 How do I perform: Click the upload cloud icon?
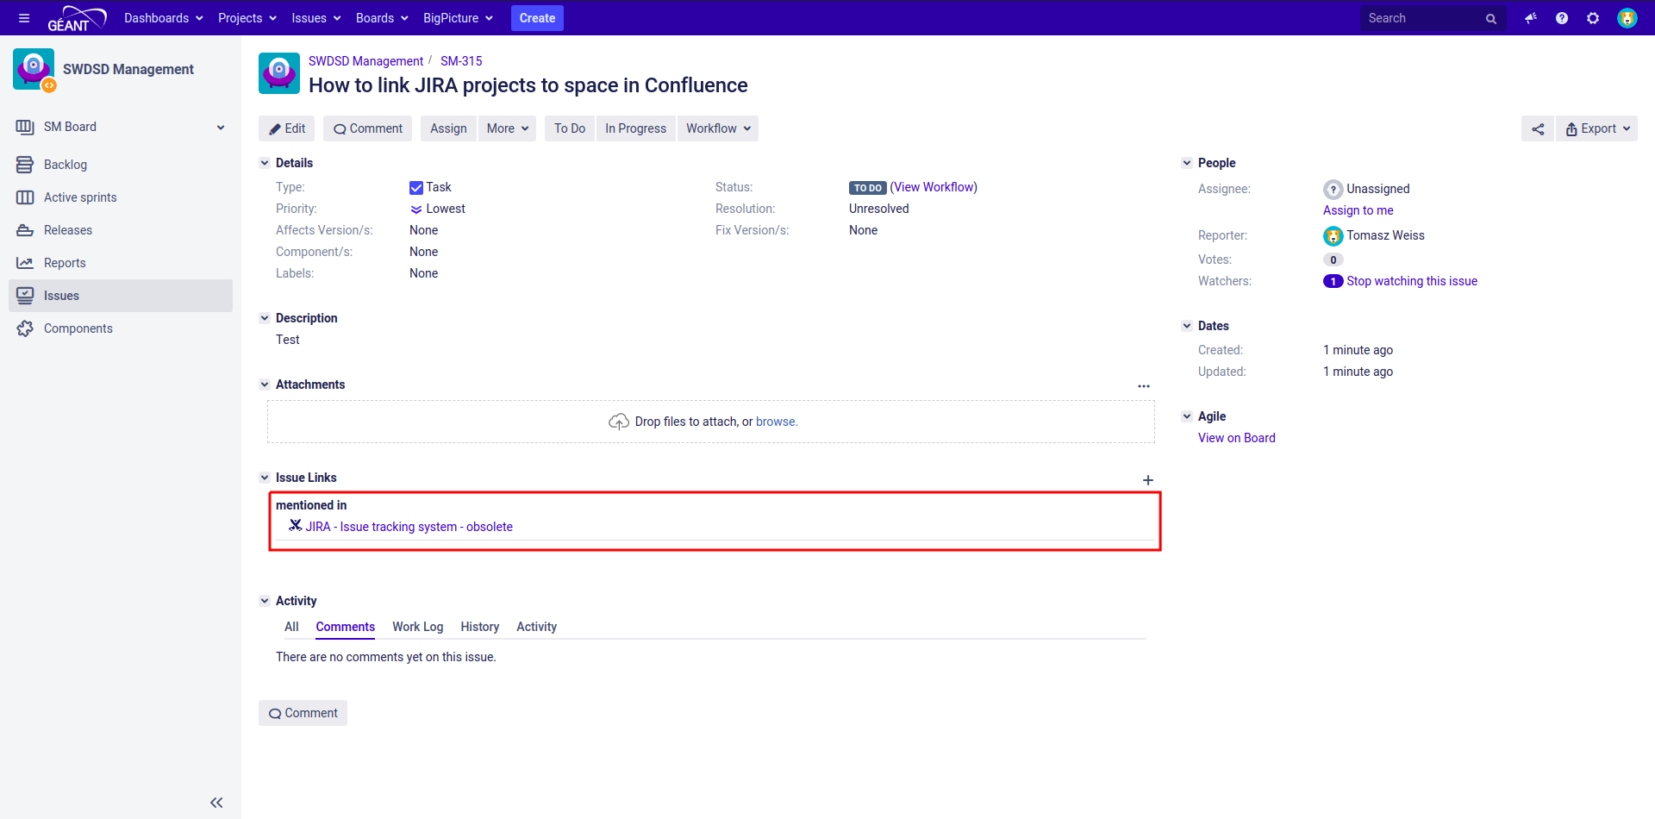(619, 422)
